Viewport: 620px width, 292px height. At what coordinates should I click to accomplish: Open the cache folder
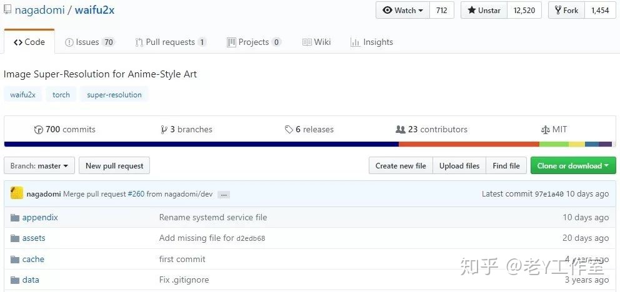[33, 260]
